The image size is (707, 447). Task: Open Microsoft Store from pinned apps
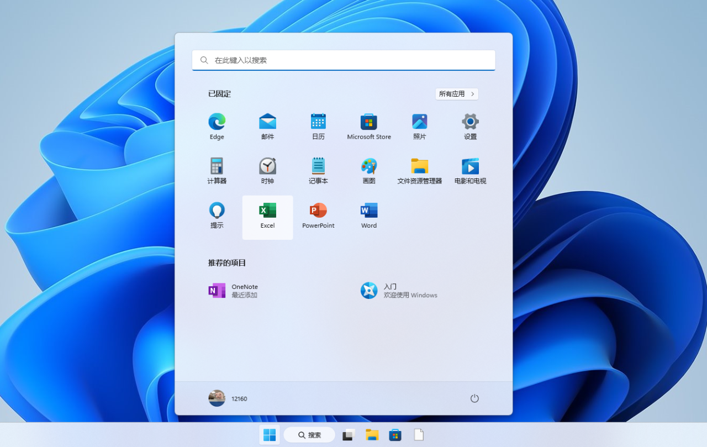click(369, 127)
